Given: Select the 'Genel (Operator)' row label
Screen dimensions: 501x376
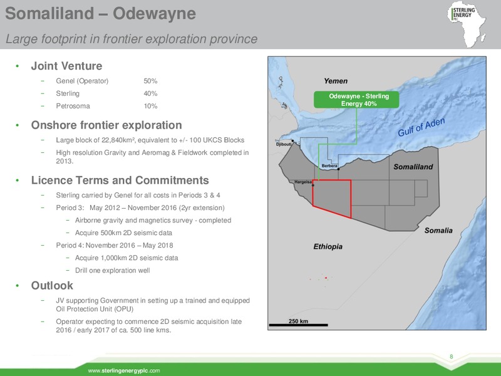Looking at the screenshot, I should [x=82, y=81].
